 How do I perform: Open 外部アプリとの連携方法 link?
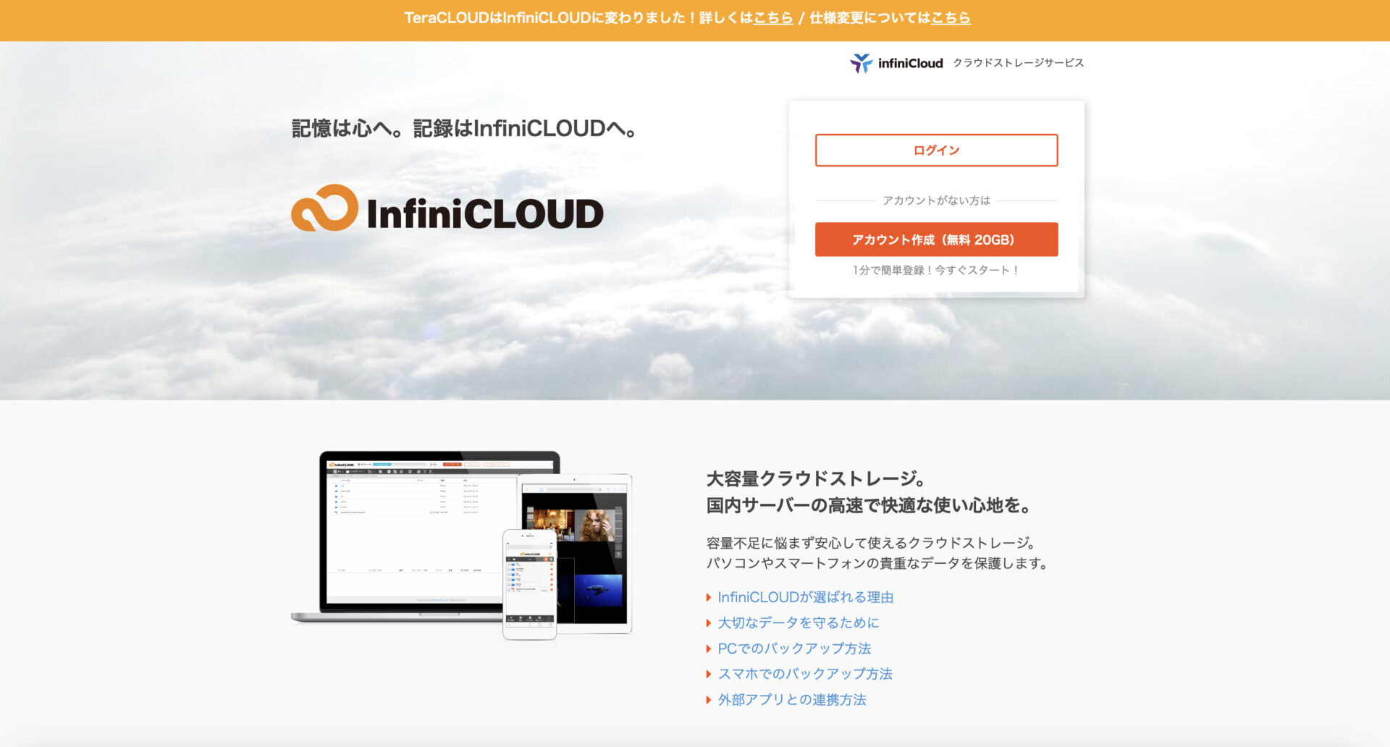[x=792, y=700]
